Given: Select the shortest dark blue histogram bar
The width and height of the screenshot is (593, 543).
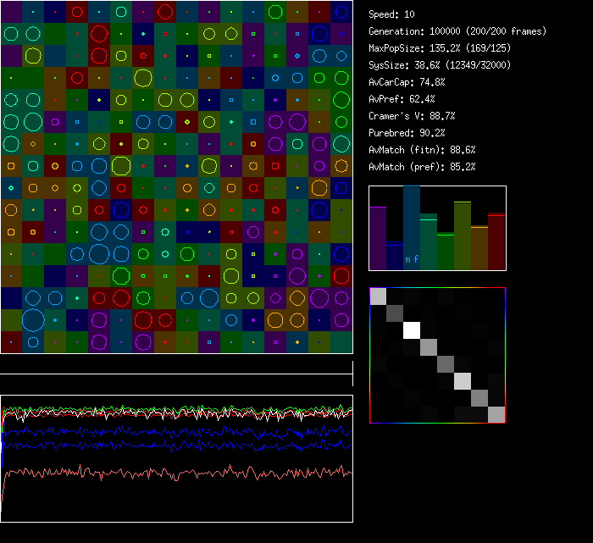Looking at the screenshot, I should point(395,256).
